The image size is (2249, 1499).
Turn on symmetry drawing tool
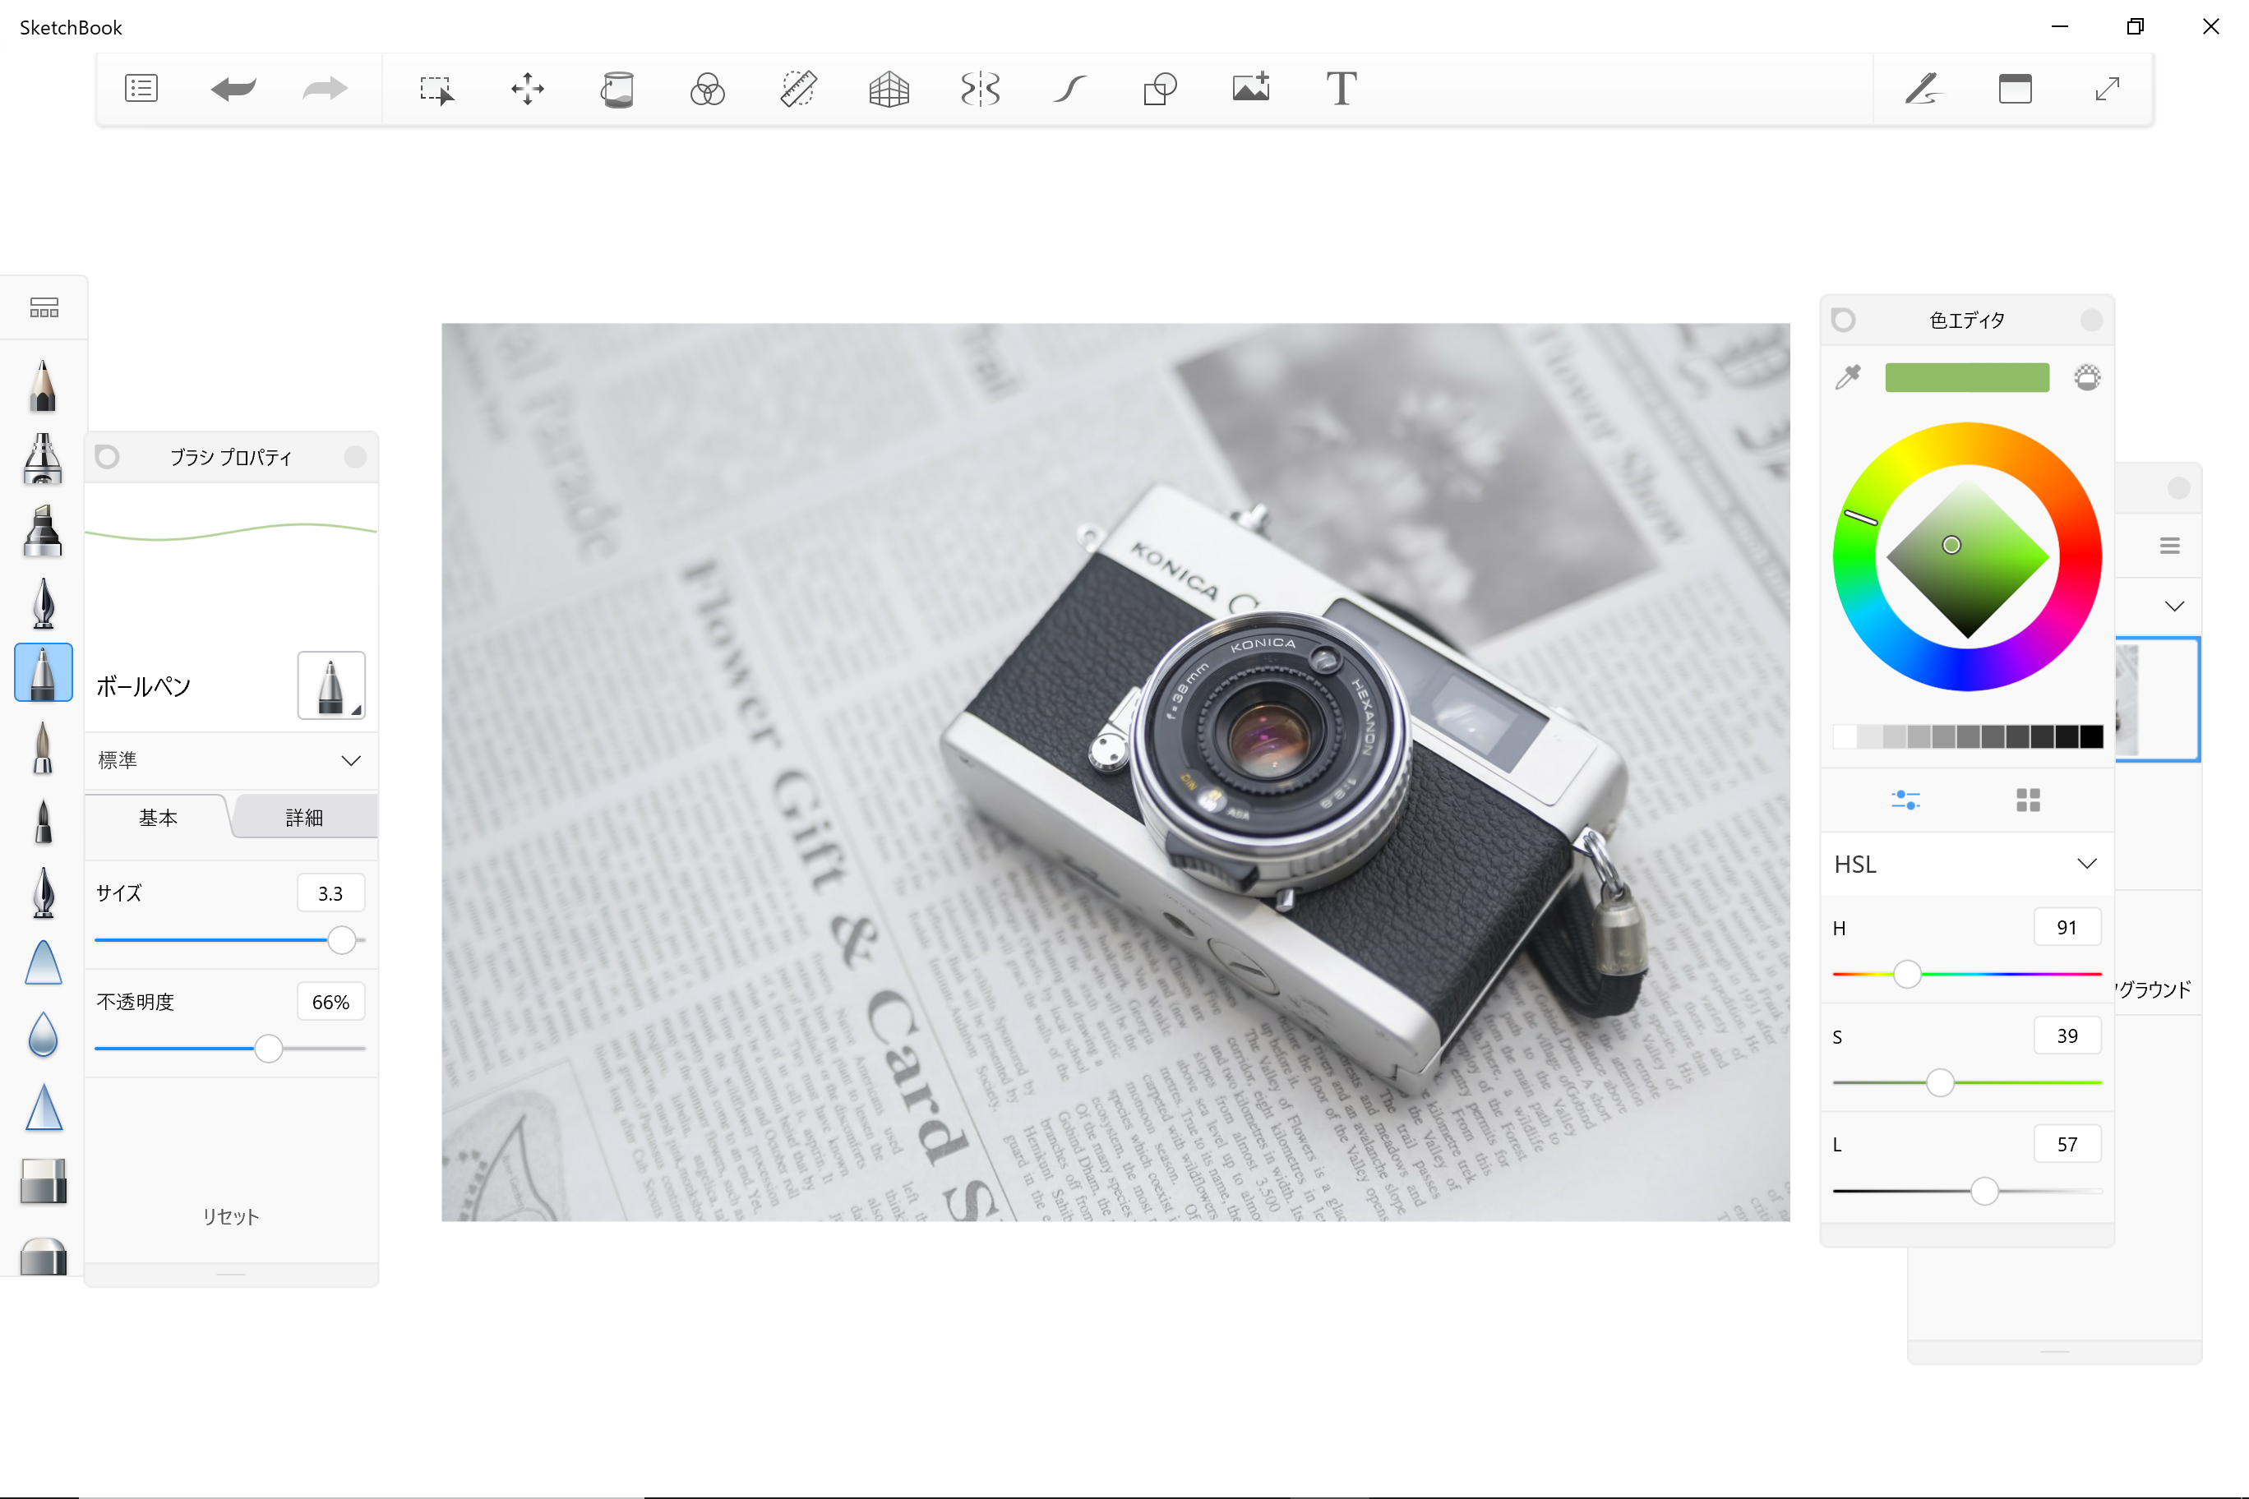[980, 89]
